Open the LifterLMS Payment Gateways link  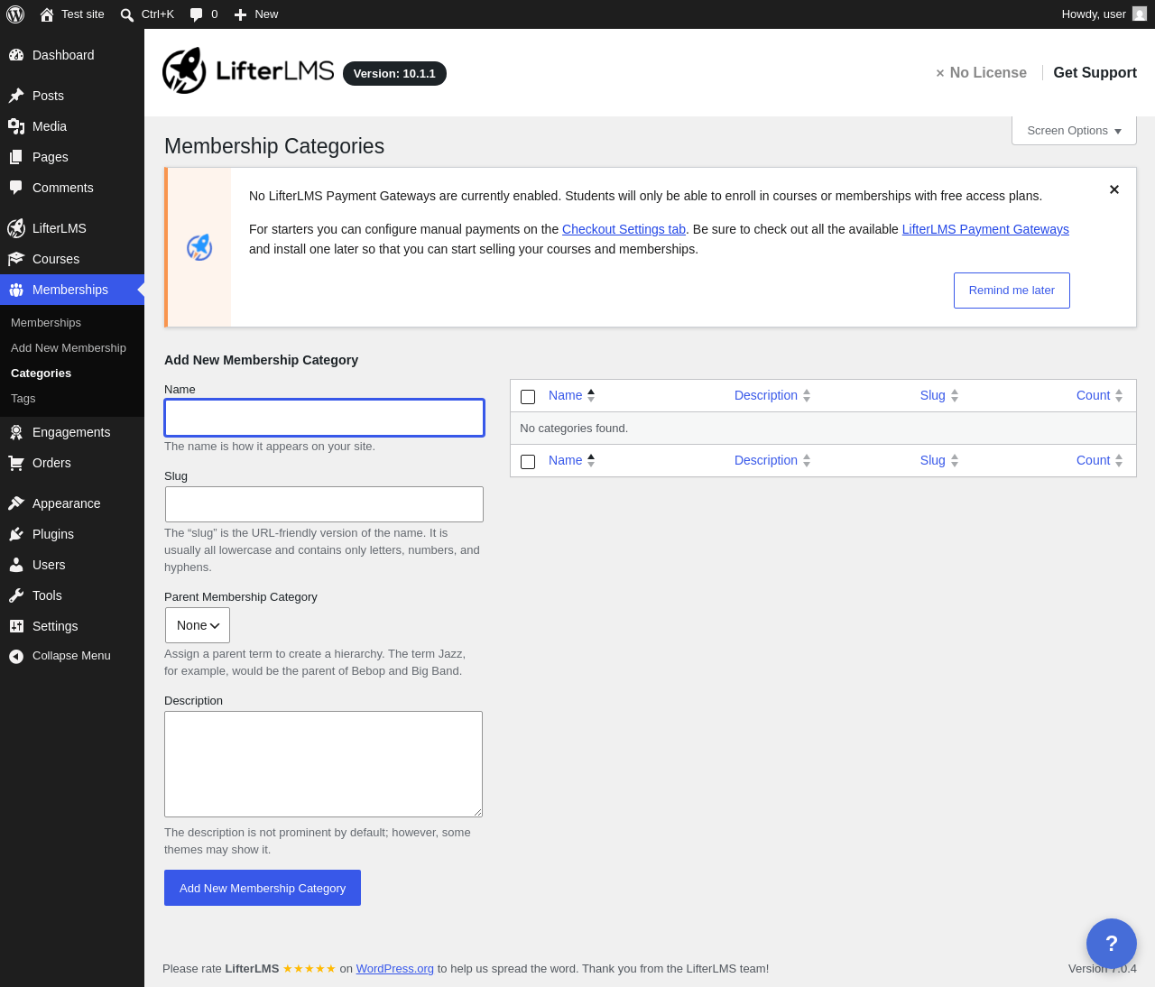pos(985,229)
